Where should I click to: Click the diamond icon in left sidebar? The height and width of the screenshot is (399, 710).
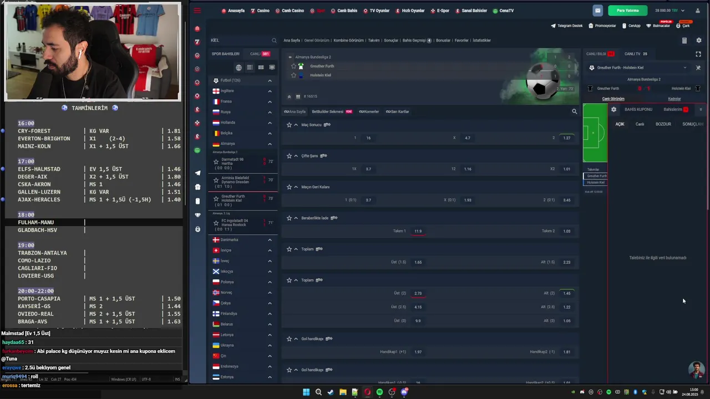point(197,215)
